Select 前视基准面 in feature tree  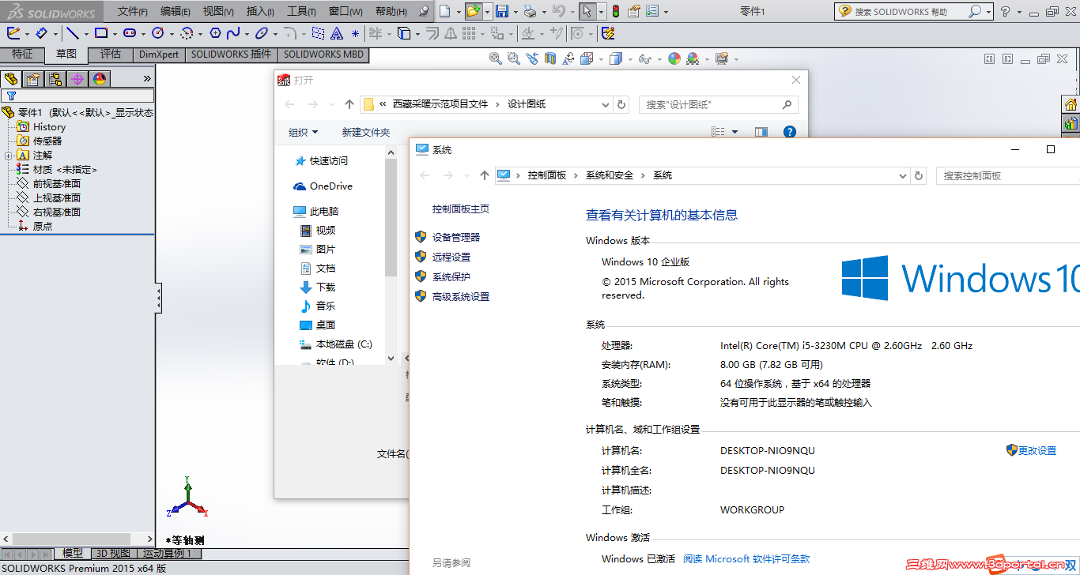click(57, 183)
